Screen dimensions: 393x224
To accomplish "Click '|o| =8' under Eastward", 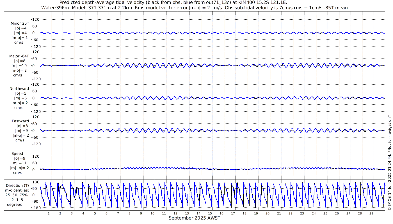I will click(x=22, y=126).
